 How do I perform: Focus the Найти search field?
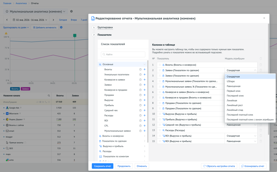[123, 55]
